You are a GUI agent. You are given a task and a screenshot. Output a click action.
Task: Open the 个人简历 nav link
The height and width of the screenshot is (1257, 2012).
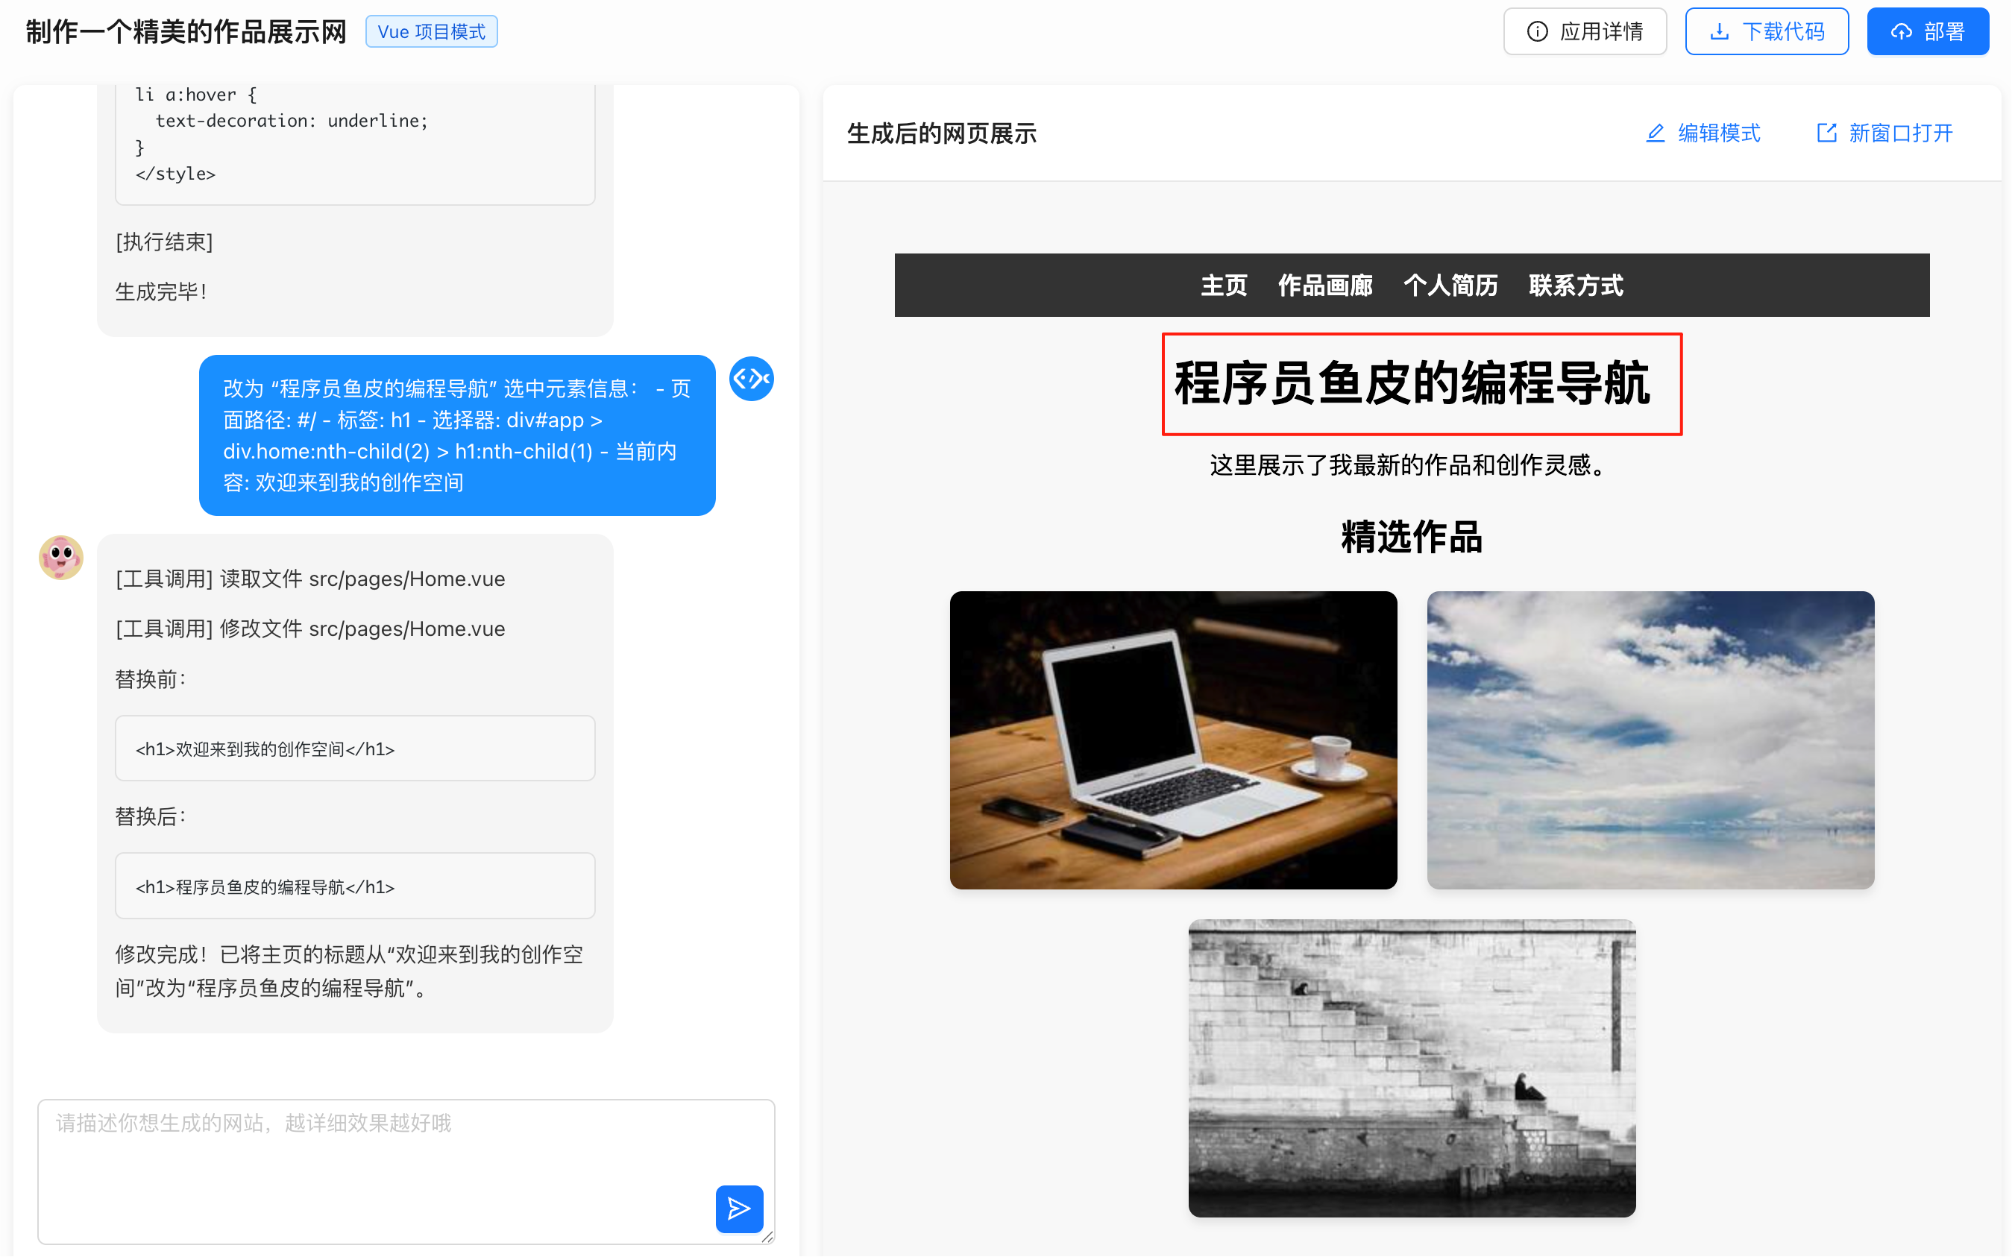(1450, 285)
